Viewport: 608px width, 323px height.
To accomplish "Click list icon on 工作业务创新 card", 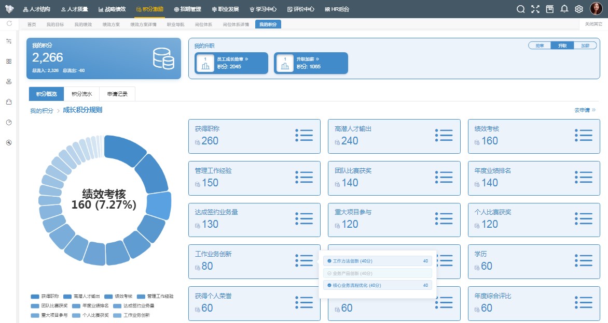I will click(304, 261).
